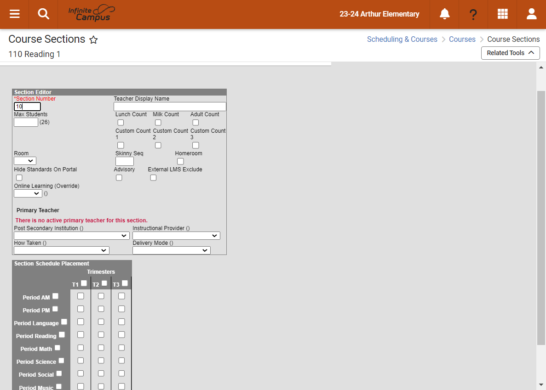Check the Period AM row checkbox

(x=55, y=296)
